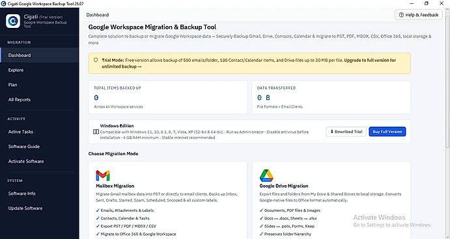450x239 pixels.
Task: Click the Choose Migration Mode heading
Action: pos(113,154)
